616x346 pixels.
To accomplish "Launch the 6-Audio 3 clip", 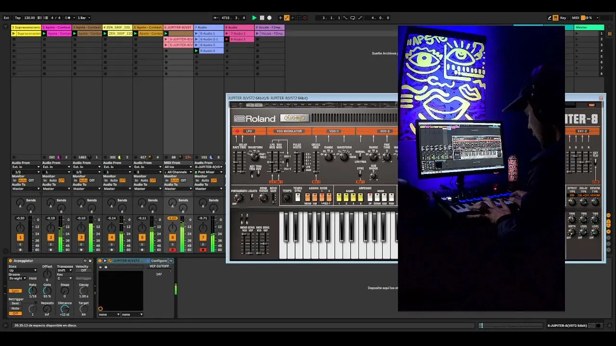I will pyautogui.click(x=196, y=45).
